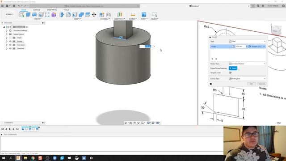The height and width of the screenshot is (161, 286).
Task: Select the Offset Plane construct icon
Action: click(120, 15)
